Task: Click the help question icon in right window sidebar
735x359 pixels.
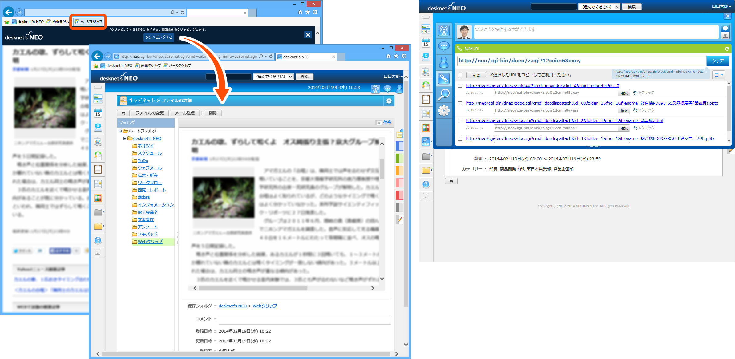Action: coord(426,184)
